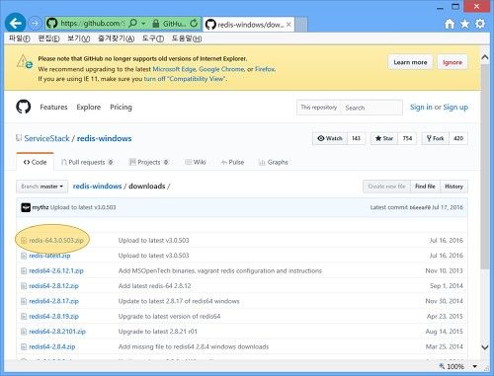The image size is (494, 376).
Task: Open the latest commit b6eeaf0 hash
Action: click(x=420, y=207)
